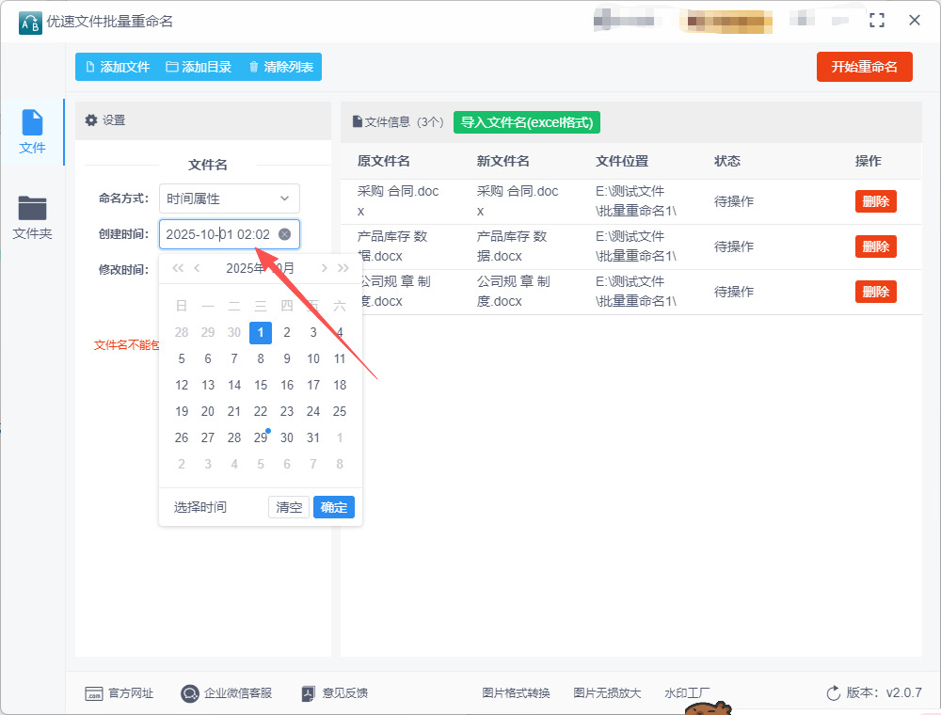Viewport: 941px width, 715px height.
Task: Click 选择时间 in the date picker
Action: click(x=199, y=507)
